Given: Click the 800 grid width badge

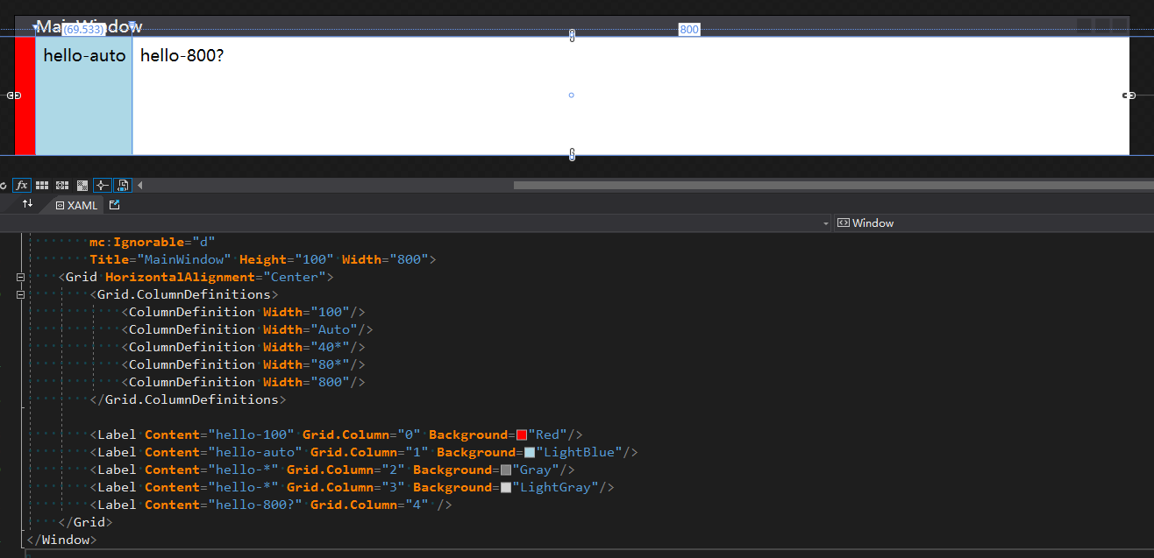Looking at the screenshot, I should [x=689, y=29].
